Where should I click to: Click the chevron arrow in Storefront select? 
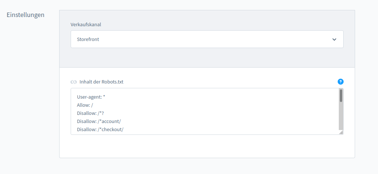point(334,40)
